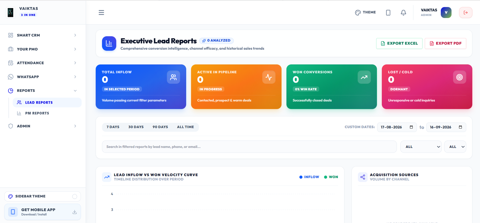Click the Vaiktas logo image
Image resolution: width=480 pixels, height=223 pixels.
click(10, 12)
